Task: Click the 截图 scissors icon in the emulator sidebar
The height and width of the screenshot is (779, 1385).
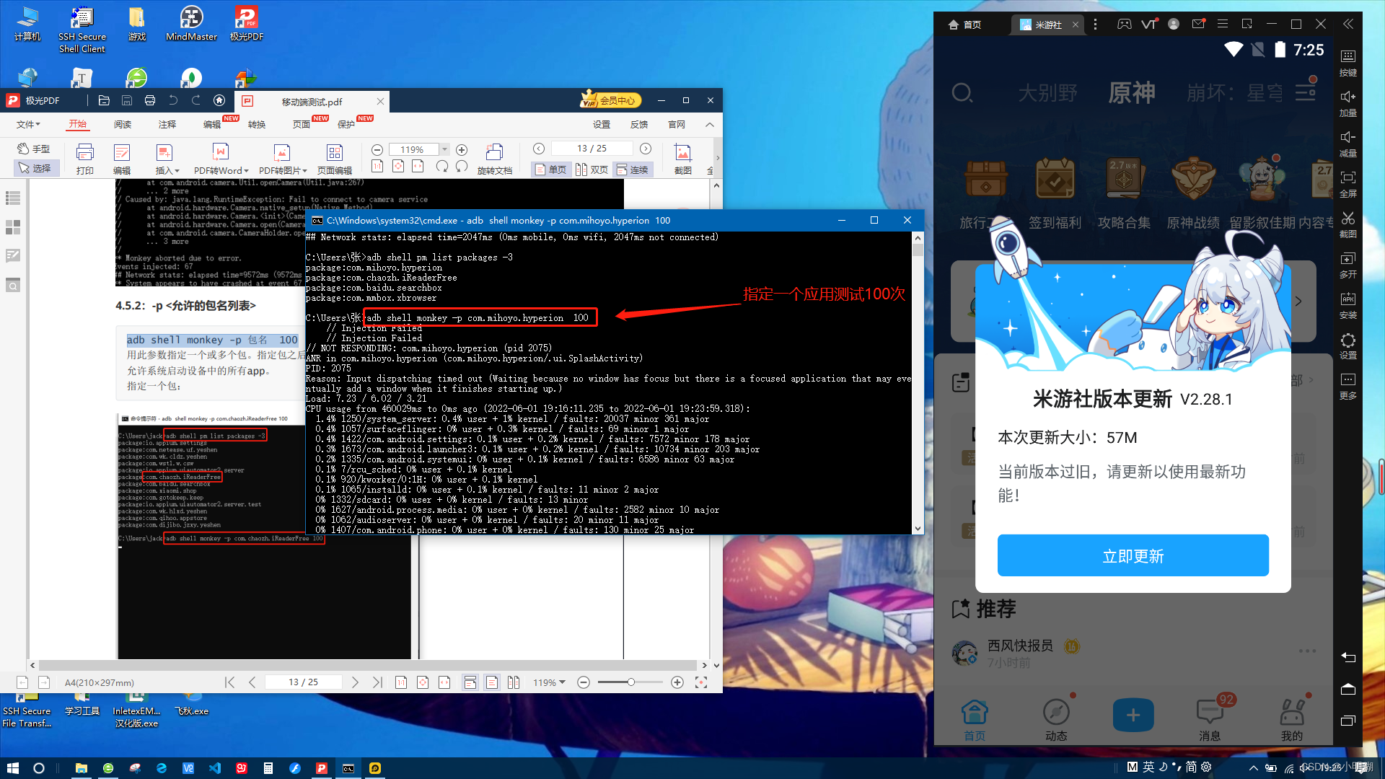Action: (x=1347, y=224)
